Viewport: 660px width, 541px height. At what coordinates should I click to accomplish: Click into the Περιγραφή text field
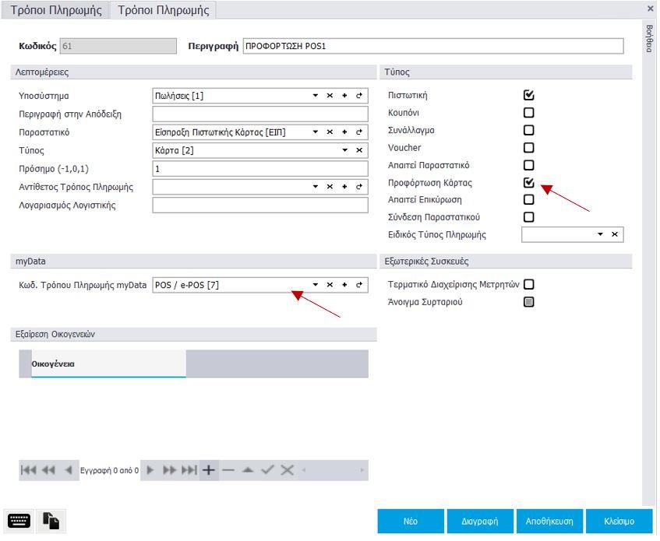(x=432, y=46)
